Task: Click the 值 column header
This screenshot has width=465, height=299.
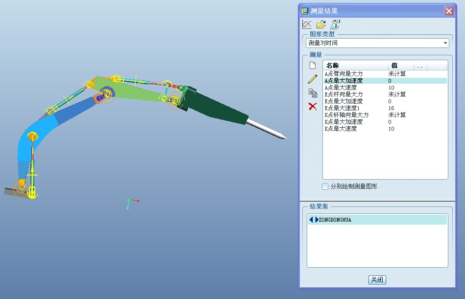Action: pyautogui.click(x=401, y=66)
